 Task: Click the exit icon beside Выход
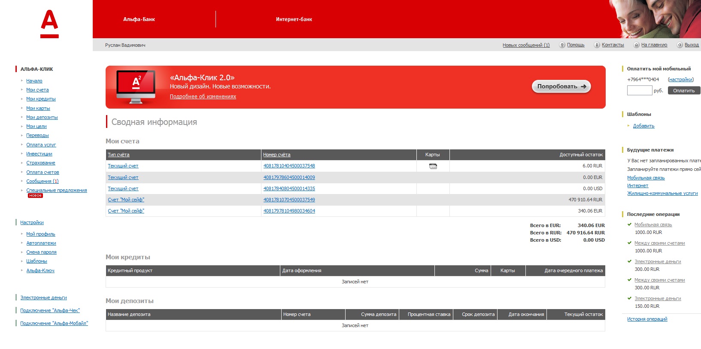pyautogui.click(x=680, y=45)
